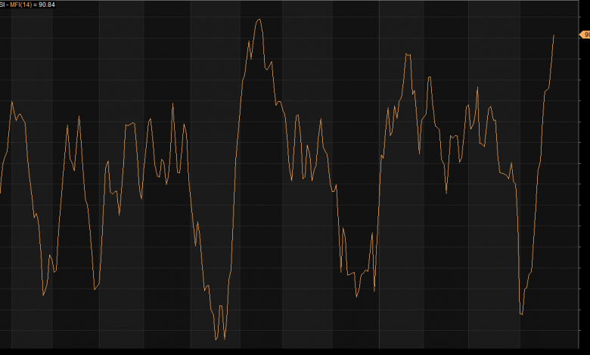The height and width of the screenshot is (355, 590).
Task: Click the deep trough just before the final rally
Action: point(522,313)
